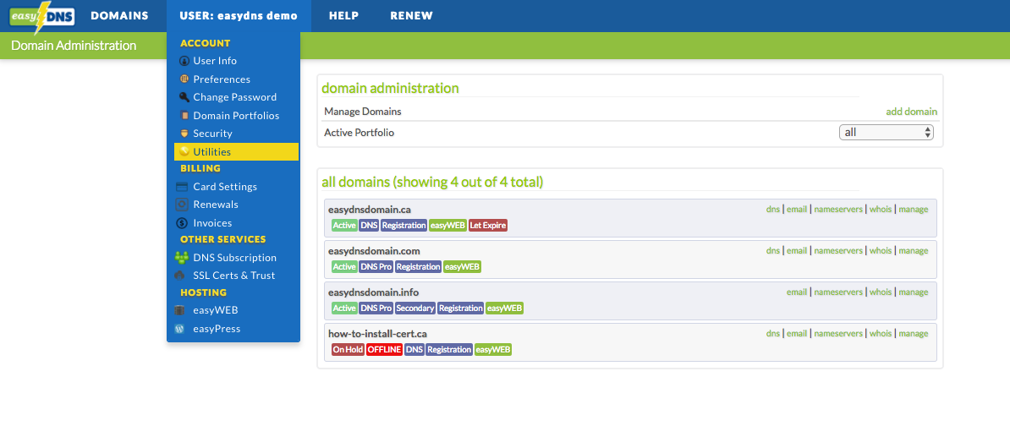The image size is (1010, 426).
Task: Click the Invoices dollar icon
Action: coord(182,223)
